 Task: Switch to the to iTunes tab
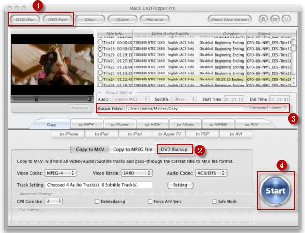[120, 124]
